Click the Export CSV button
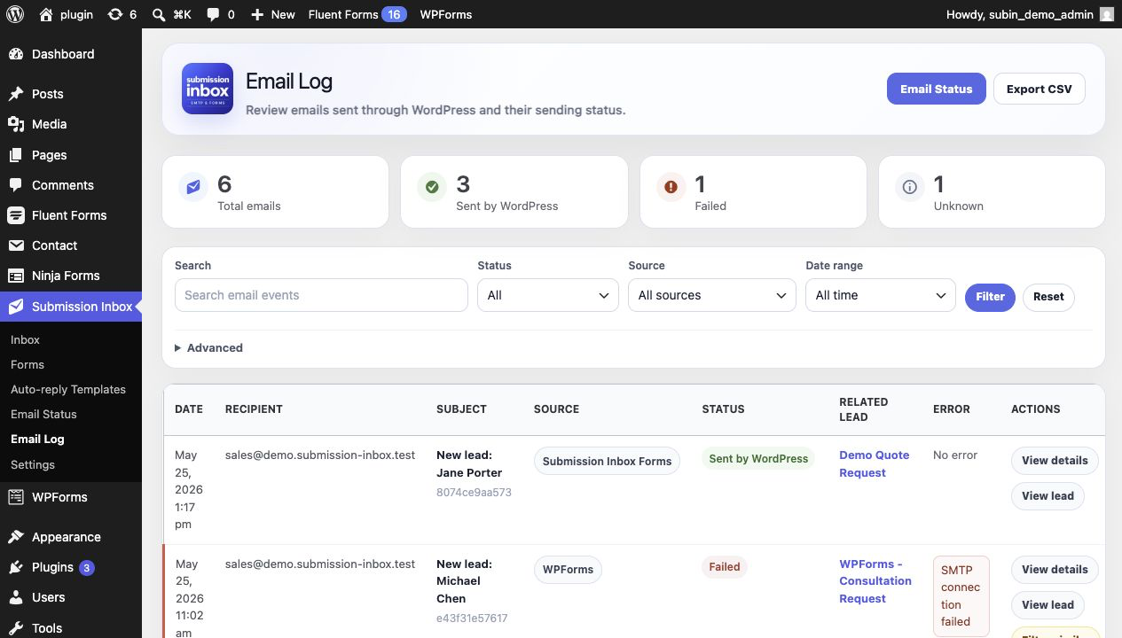The height and width of the screenshot is (638, 1122). click(1039, 89)
